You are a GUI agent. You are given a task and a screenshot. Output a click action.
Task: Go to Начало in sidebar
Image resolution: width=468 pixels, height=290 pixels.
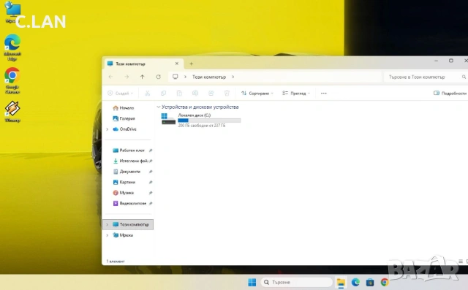[x=124, y=108]
